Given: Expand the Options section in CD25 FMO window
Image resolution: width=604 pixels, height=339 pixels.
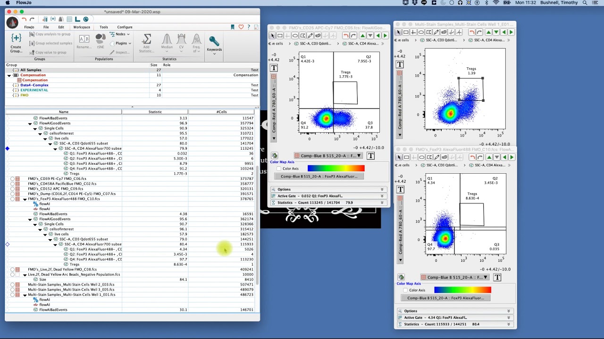Looking at the screenshot, I should 328,189.
